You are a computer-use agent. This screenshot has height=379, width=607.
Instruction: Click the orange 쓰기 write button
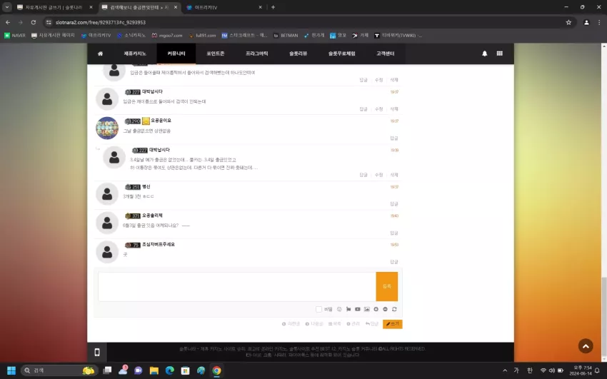(x=393, y=324)
